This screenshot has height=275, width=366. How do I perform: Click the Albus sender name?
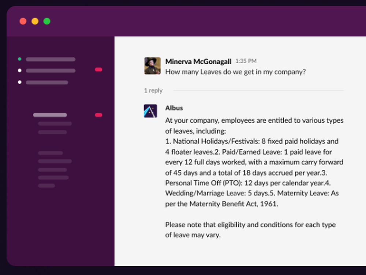[174, 108]
